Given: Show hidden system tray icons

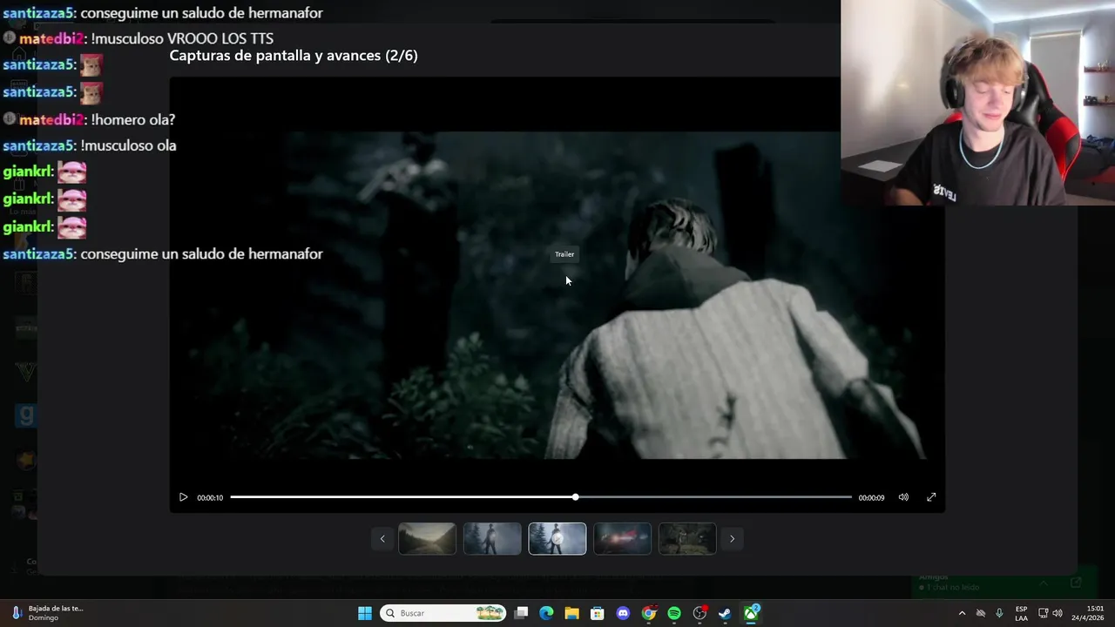Looking at the screenshot, I should click(962, 613).
